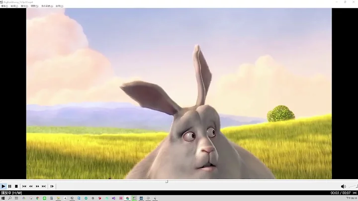
Task: Click the 00:03 / 00:07 time display
Action: point(341,193)
